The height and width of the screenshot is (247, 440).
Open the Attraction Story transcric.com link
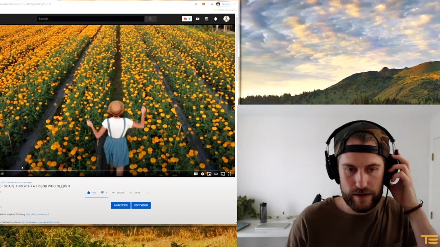pyautogui.click(x=40, y=222)
